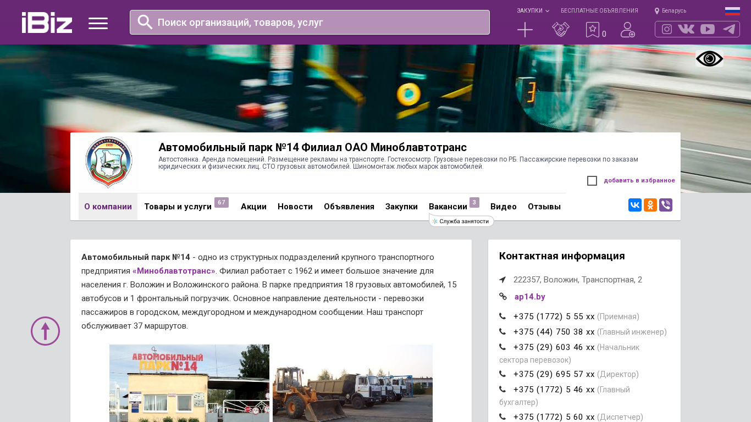Image resolution: width=751 pixels, height=422 pixels.
Task: Reveal the Главный инженер phone number
Action: tap(554, 332)
